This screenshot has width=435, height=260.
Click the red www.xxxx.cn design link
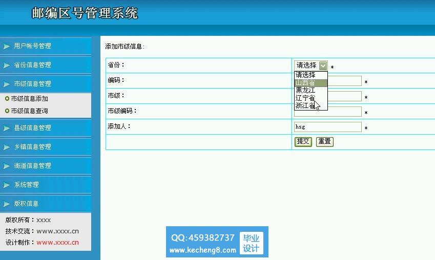(x=58, y=243)
